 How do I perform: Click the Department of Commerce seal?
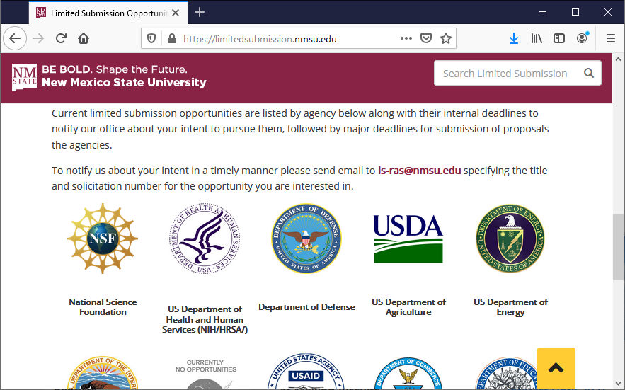point(408,373)
